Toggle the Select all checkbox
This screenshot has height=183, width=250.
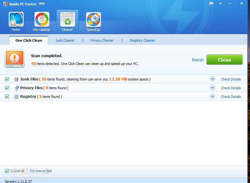coord(7,171)
